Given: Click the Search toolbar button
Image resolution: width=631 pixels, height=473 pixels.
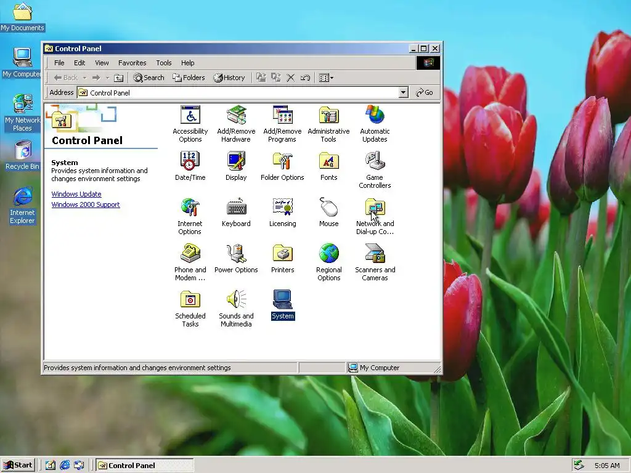Looking at the screenshot, I should pyautogui.click(x=149, y=78).
